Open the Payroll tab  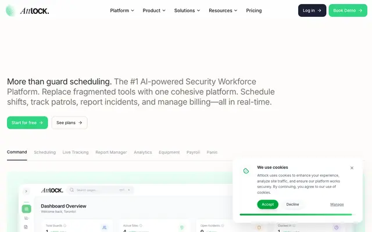click(x=193, y=152)
